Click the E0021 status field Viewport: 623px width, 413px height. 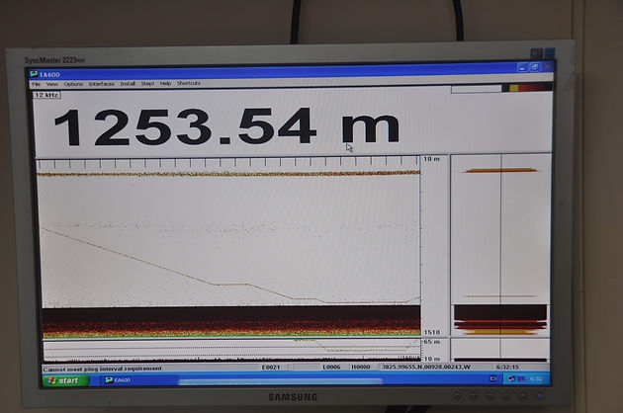point(271,368)
